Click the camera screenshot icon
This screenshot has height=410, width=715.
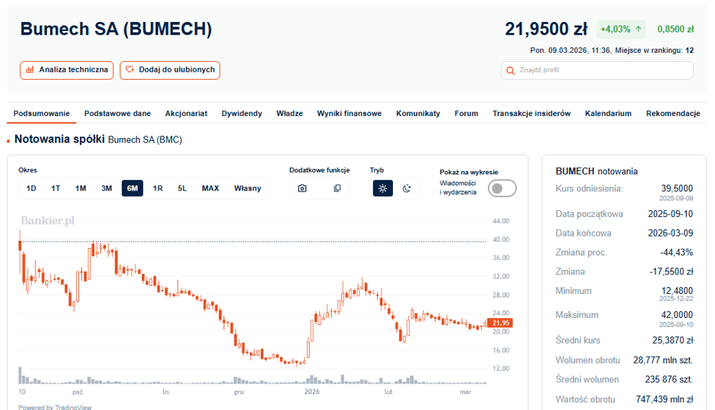coord(302,188)
